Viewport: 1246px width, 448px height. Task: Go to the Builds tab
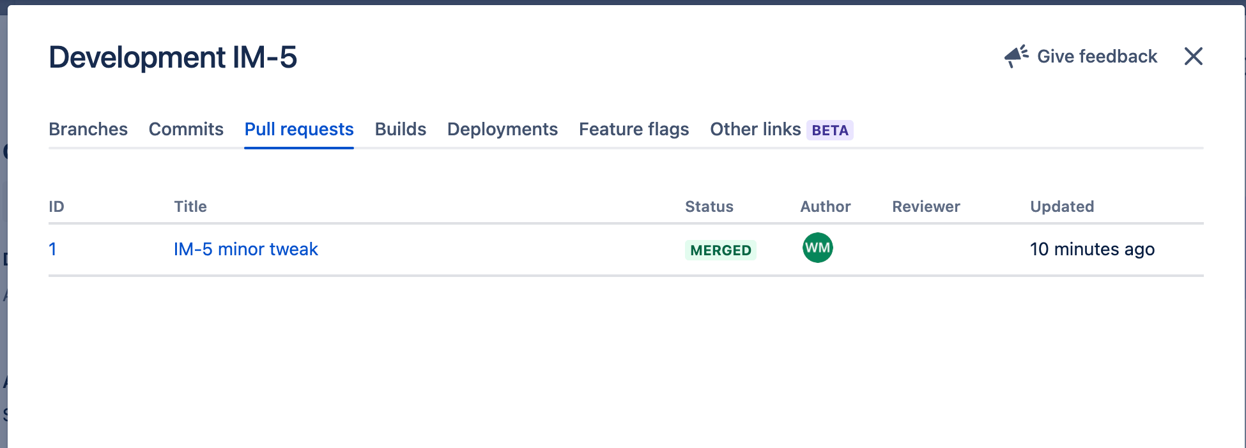pos(400,130)
